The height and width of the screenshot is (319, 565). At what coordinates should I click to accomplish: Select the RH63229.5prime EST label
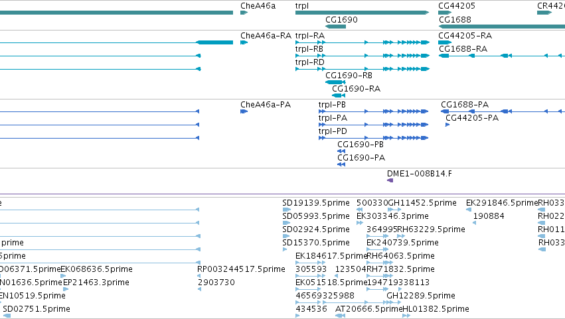pyautogui.click(x=431, y=229)
